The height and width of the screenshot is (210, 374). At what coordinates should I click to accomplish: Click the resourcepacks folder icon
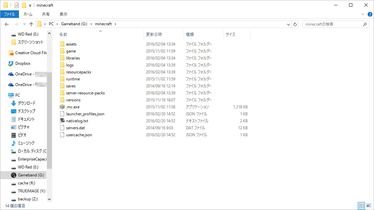click(x=62, y=72)
